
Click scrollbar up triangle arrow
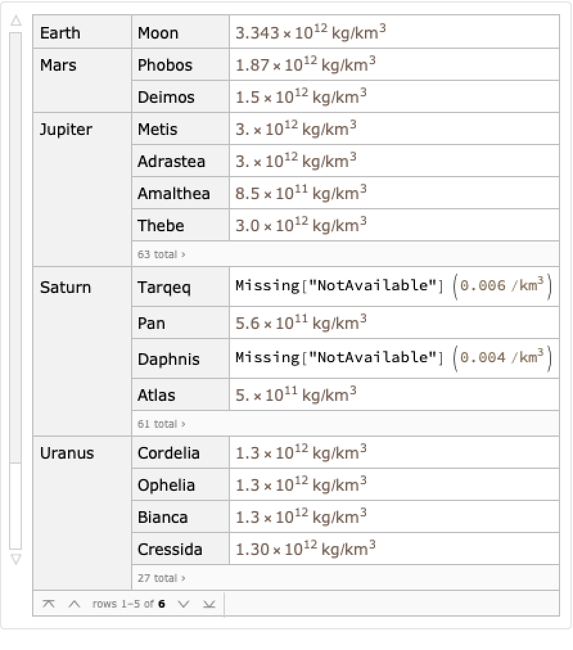coord(16,21)
